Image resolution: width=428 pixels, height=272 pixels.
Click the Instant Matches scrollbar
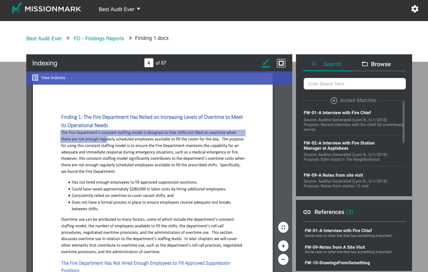click(x=404, y=122)
